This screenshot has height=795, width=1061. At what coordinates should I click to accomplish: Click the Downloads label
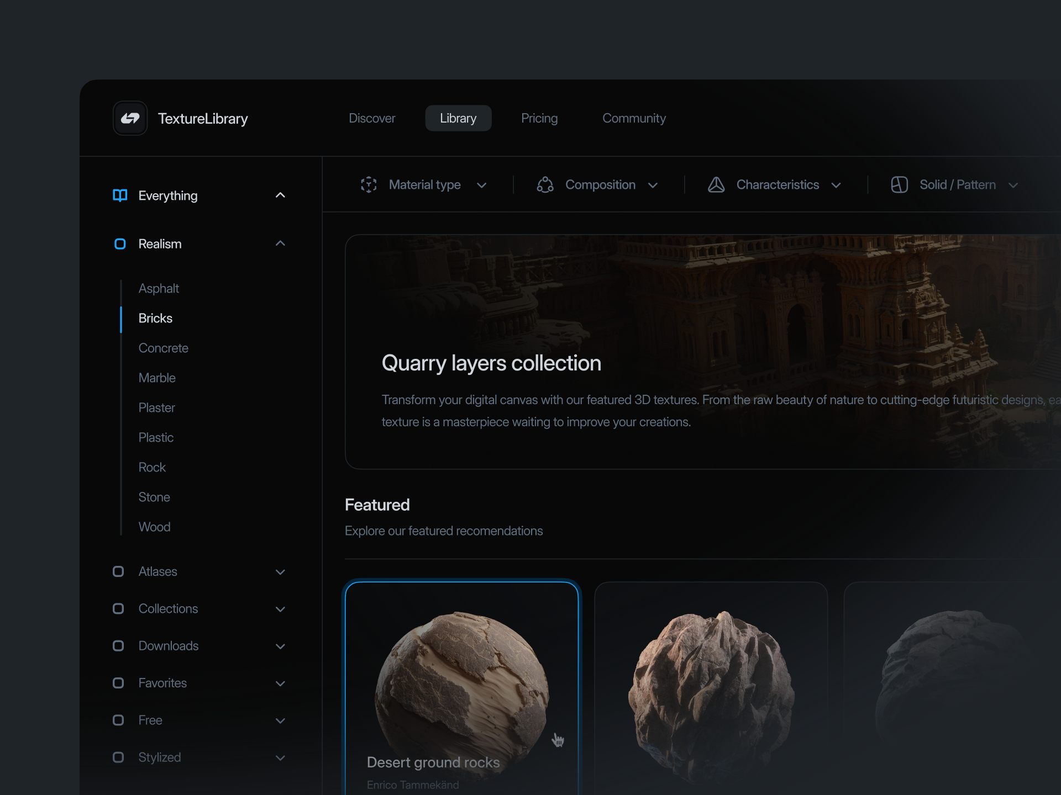pos(169,646)
